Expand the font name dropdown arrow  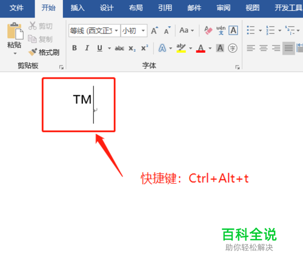116,31
